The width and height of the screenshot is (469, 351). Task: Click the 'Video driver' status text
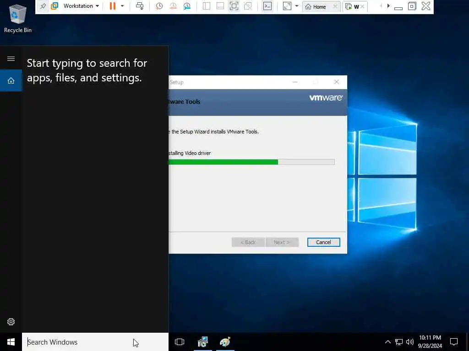coord(198,153)
